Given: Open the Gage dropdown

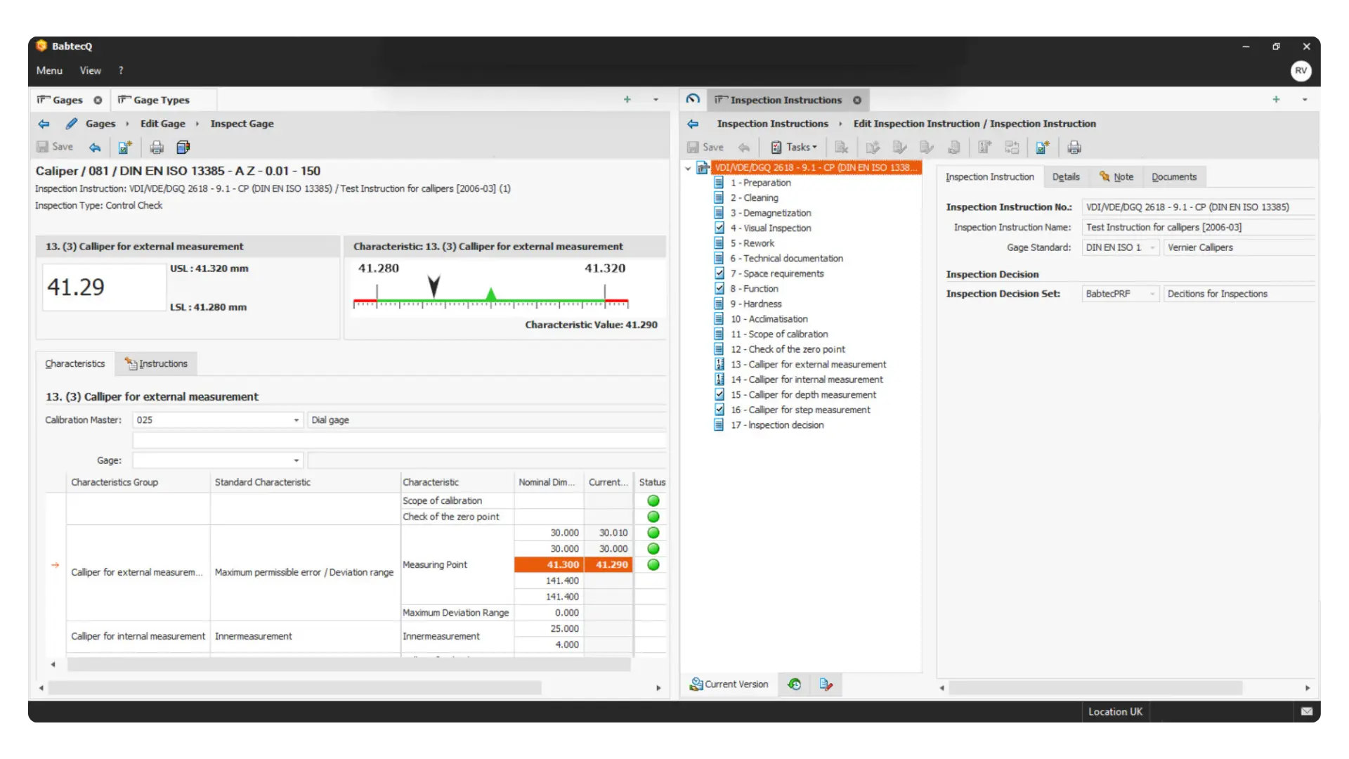Looking at the screenshot, I should (296, 460).
